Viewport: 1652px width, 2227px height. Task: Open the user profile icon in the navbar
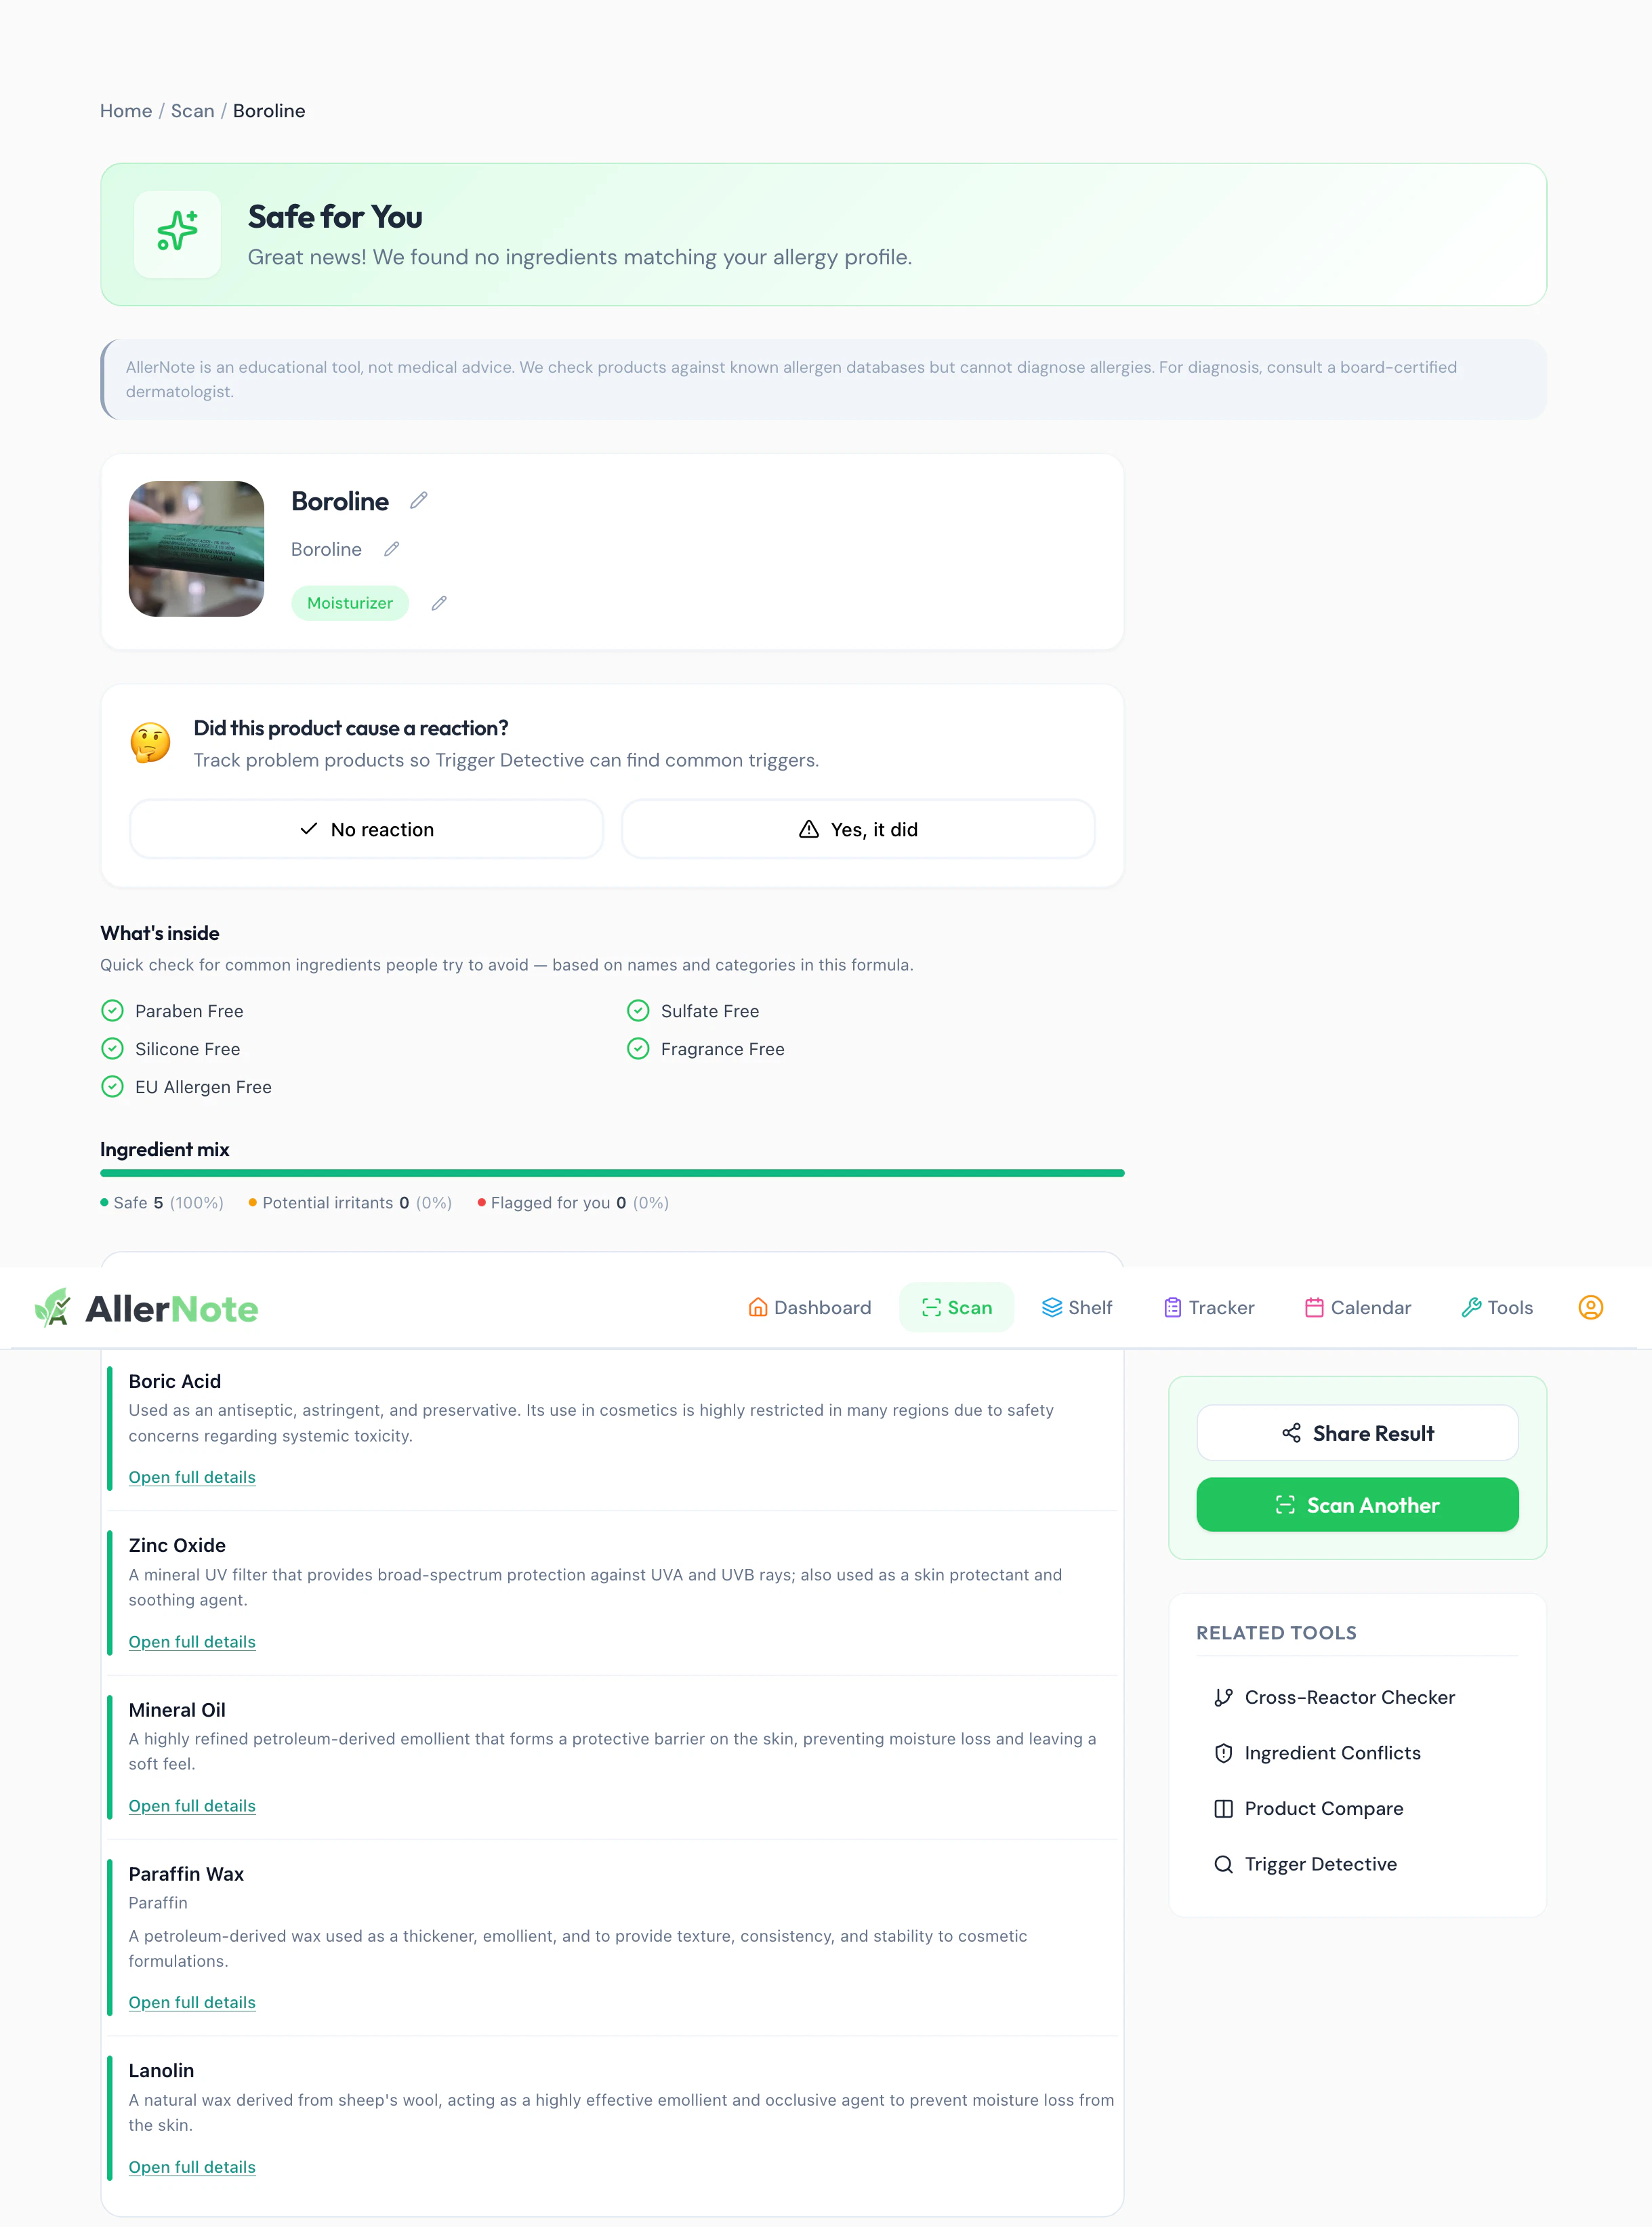pyautogui.click(x=1590, y=1307)
